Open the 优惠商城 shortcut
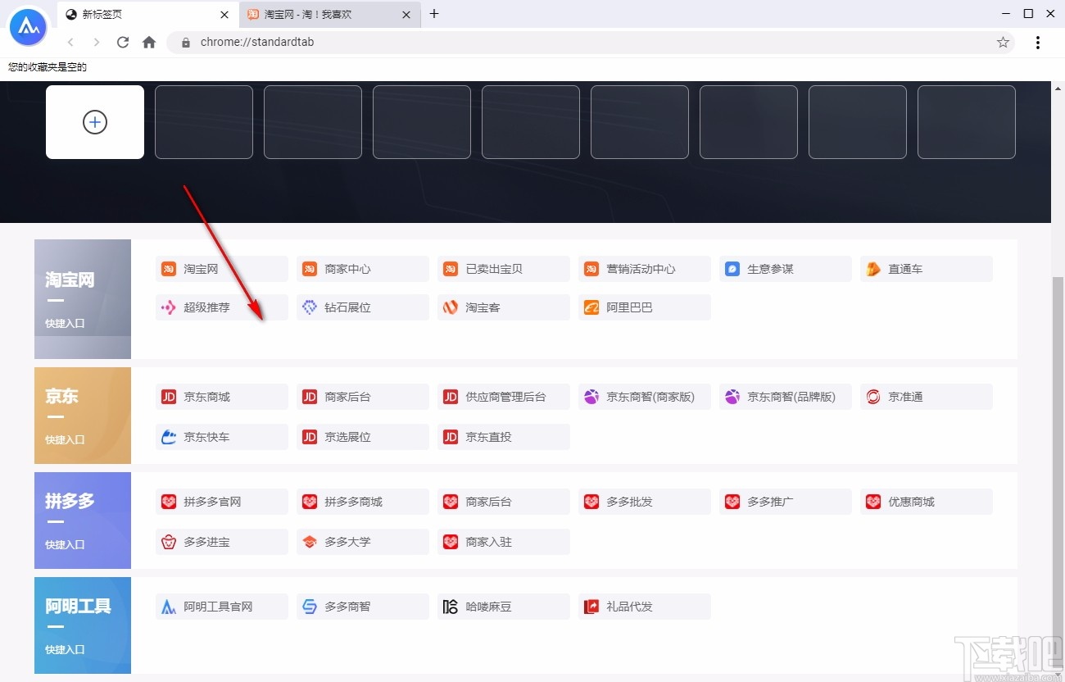This screenshot has height=682, width=1065. [x=927, y=502]
